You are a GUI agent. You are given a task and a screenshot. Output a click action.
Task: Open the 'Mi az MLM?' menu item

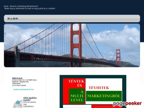[x=13, y=18]
